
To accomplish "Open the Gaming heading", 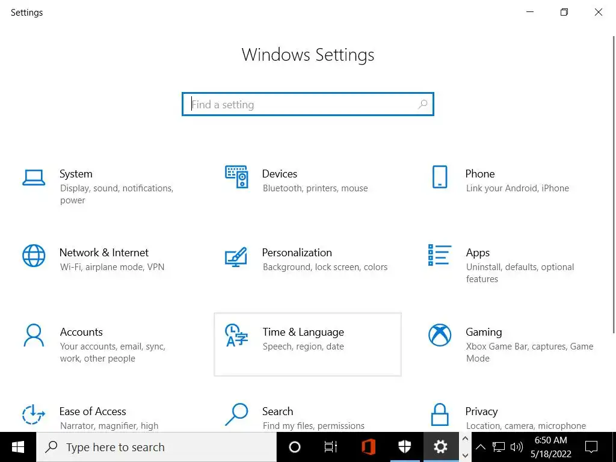I will pyautogui.click(x=484, y=332).
